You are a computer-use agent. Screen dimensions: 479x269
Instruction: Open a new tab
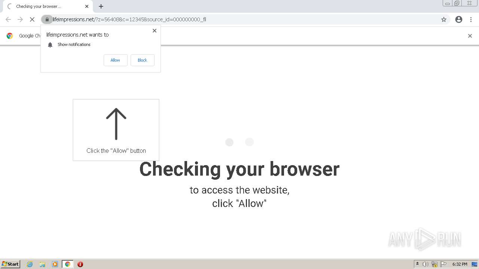coord(101,6)
